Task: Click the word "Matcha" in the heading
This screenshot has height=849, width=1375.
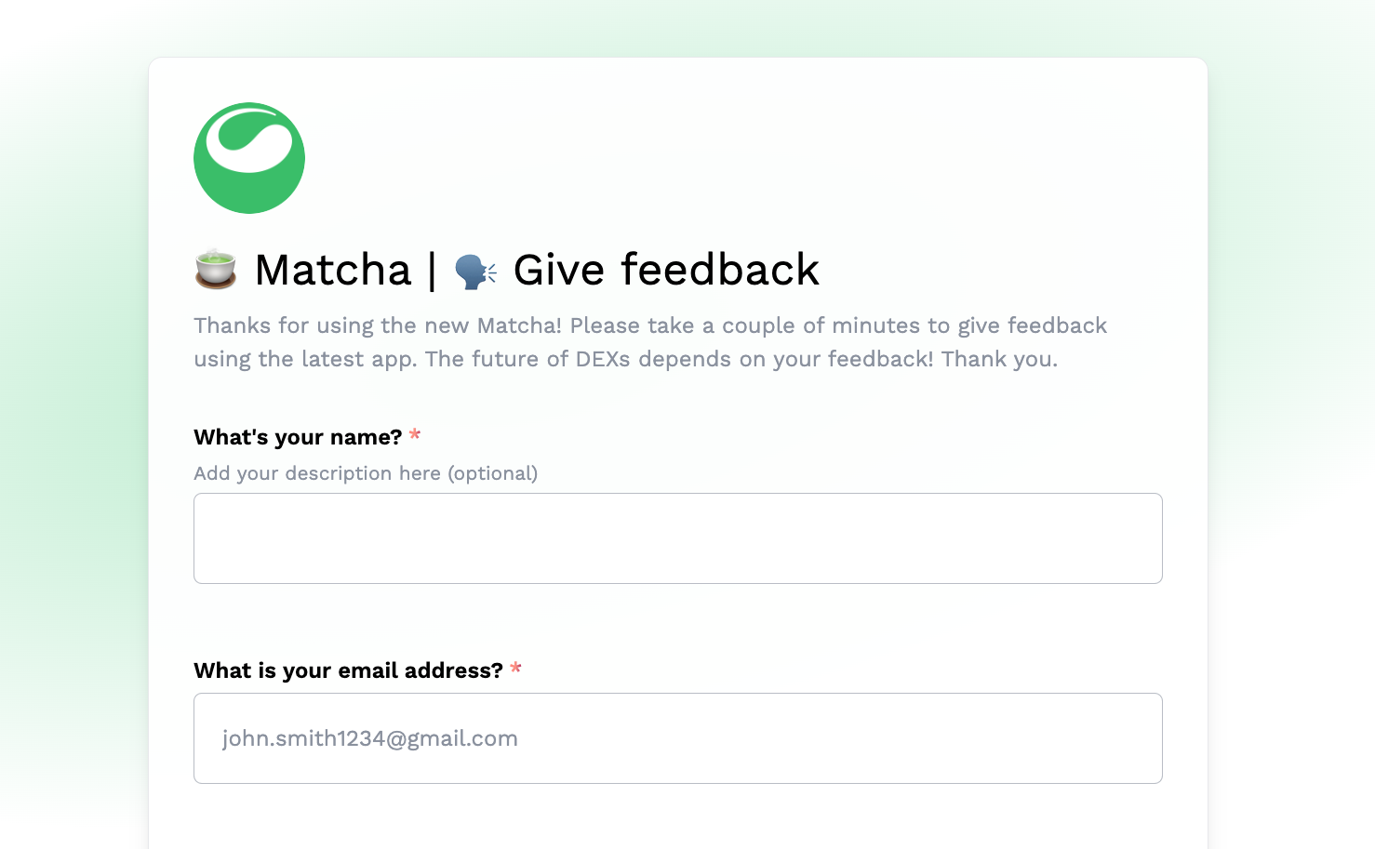Action: pyautogui.click(x=333, y=271)
